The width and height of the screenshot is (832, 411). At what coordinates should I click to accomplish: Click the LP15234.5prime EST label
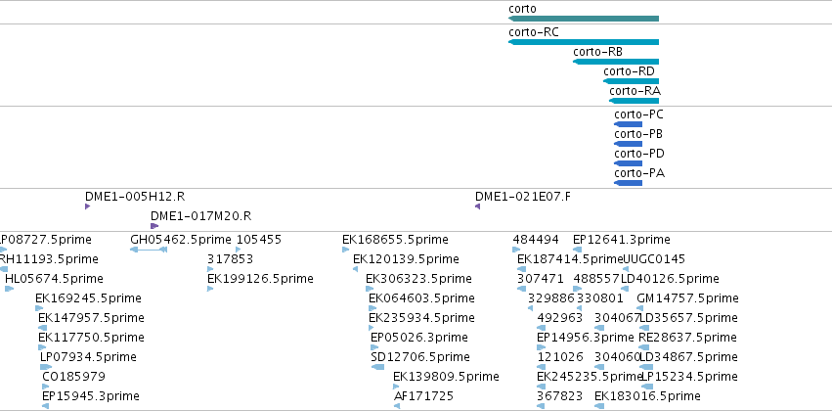pos(690,377)
